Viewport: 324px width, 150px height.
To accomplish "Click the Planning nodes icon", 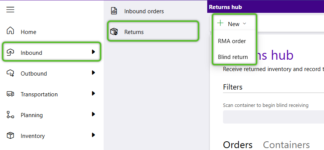I will (10, 115).
